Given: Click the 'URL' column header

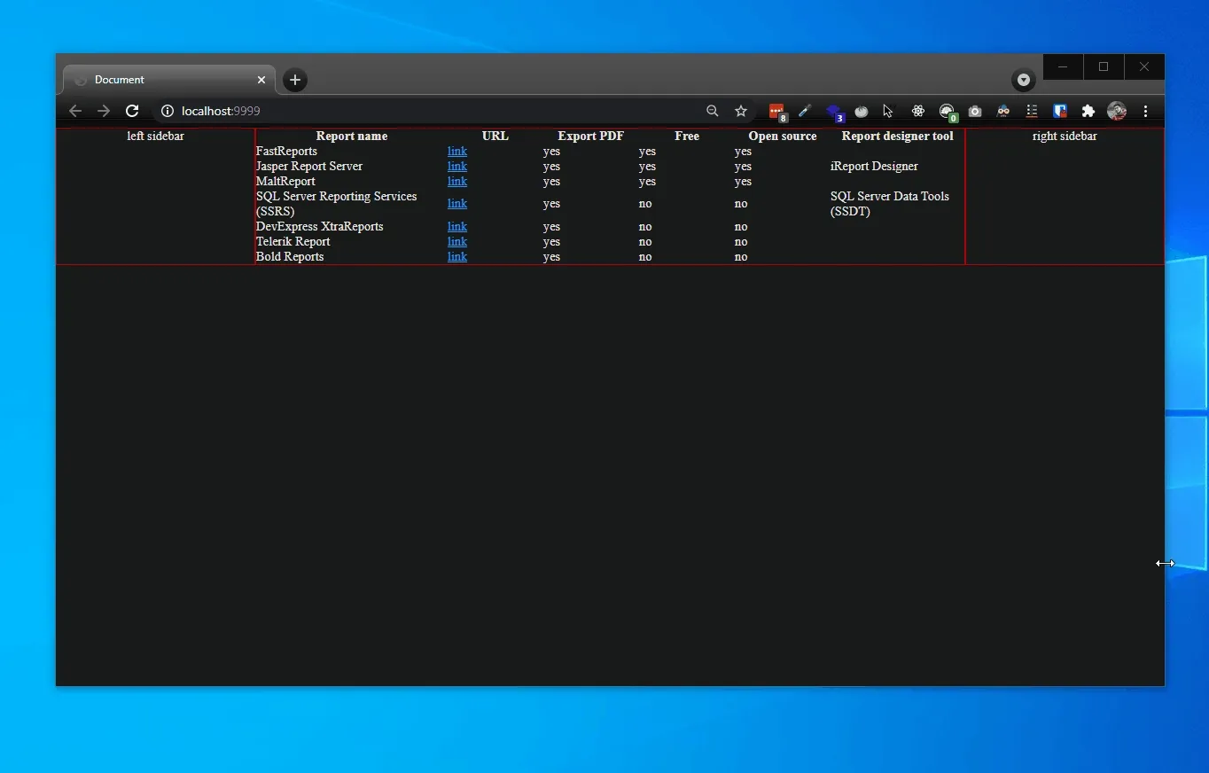Looking at the screenshot, I should pos(495,137).
